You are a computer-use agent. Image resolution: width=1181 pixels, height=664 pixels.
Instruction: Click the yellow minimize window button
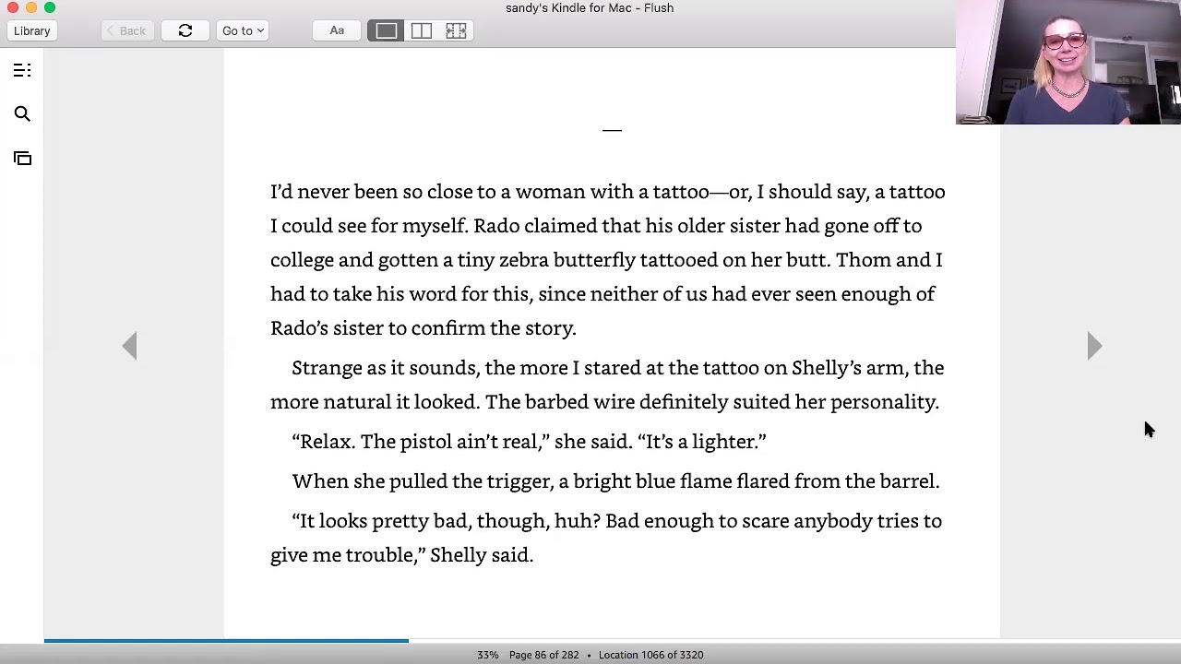(x=31, y=7)
